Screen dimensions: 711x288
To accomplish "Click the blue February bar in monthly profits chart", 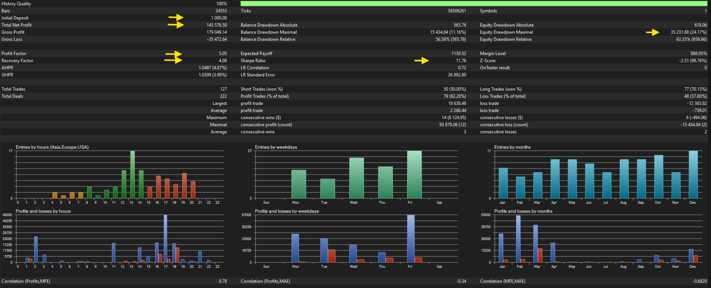I will pos(518,239).
